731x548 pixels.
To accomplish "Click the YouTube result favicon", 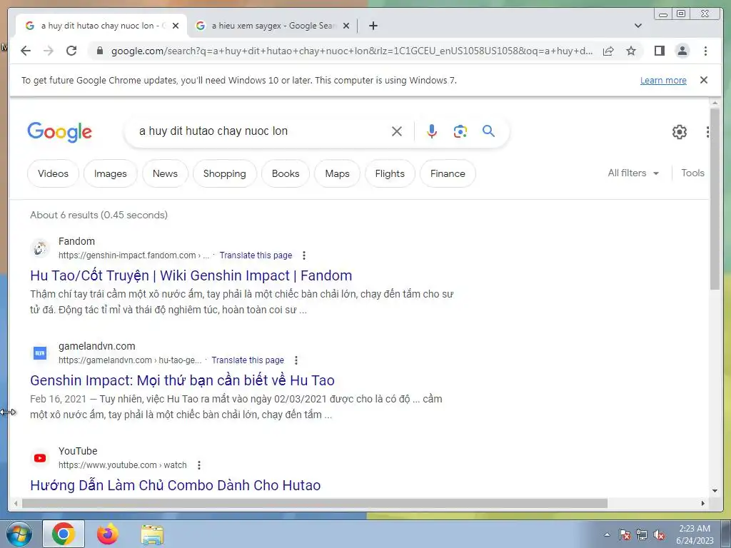I will click(40, 458).
